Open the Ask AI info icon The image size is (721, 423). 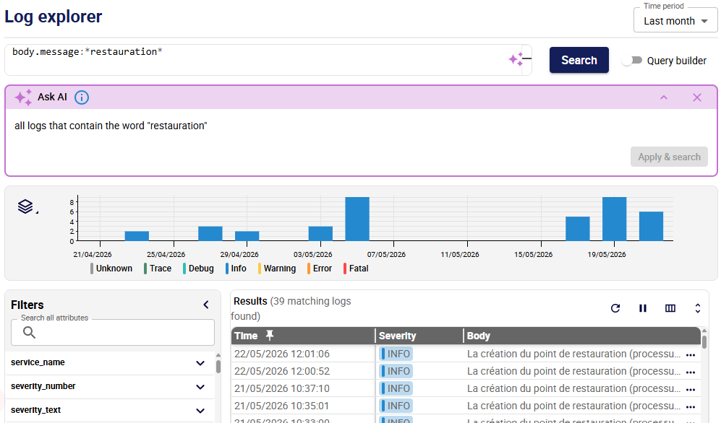pos(82,97)
